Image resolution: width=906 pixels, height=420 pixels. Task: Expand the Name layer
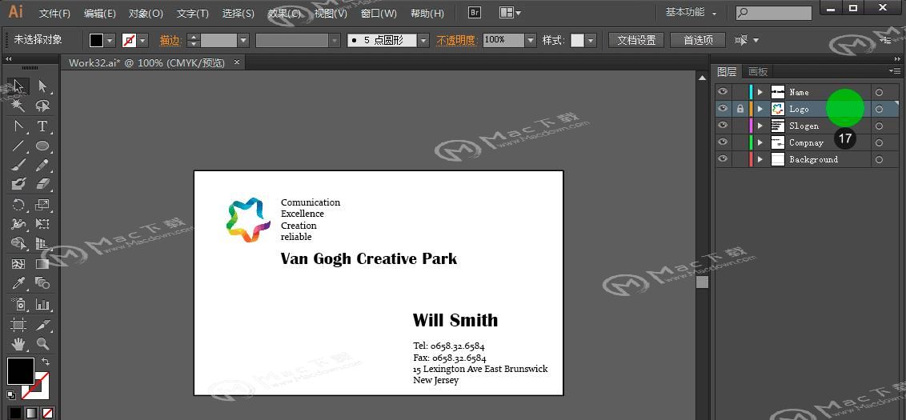pos(760,92)
